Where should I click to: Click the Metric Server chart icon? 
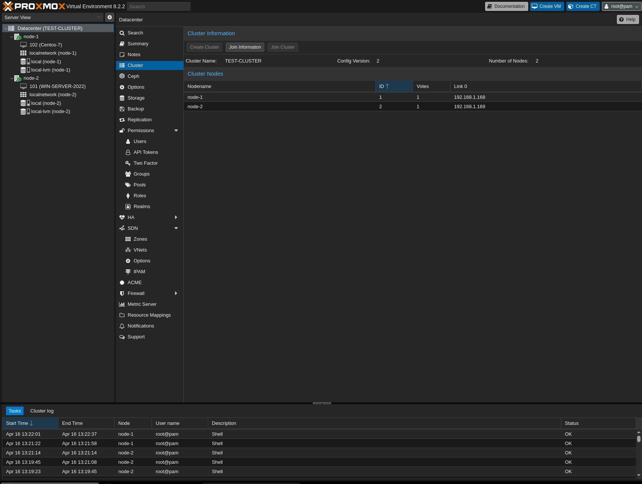[x=122, y=304]
